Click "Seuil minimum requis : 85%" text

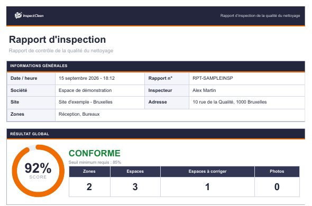(x=95, y=162)
